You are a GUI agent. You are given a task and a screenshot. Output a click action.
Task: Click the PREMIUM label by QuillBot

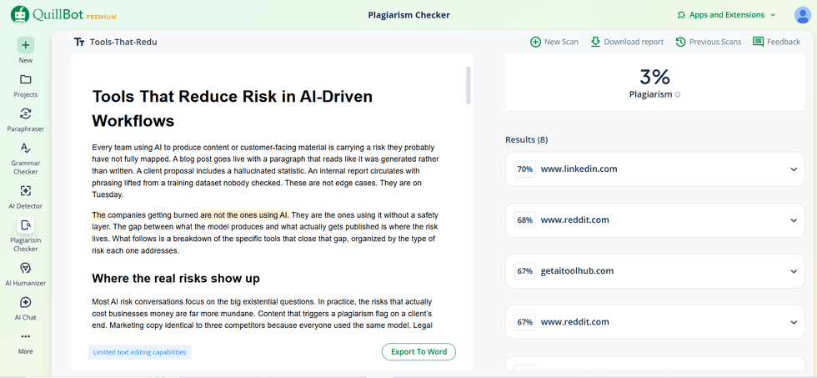click(x=102, y=18)
